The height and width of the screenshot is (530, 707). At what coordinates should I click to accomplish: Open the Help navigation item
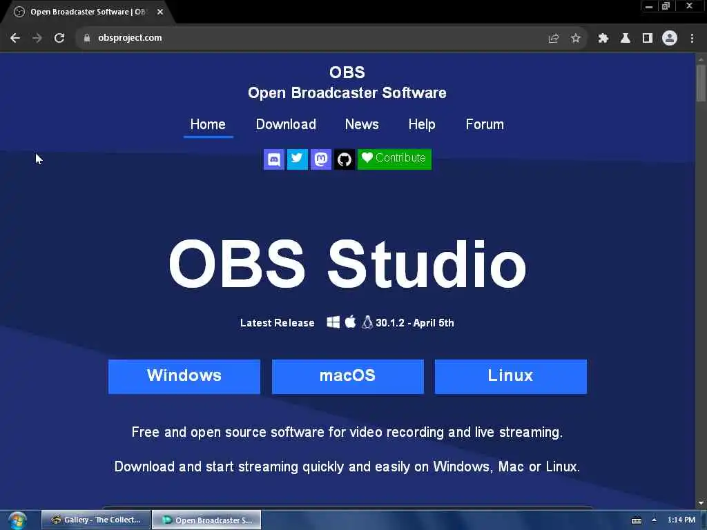coord(422,124)
